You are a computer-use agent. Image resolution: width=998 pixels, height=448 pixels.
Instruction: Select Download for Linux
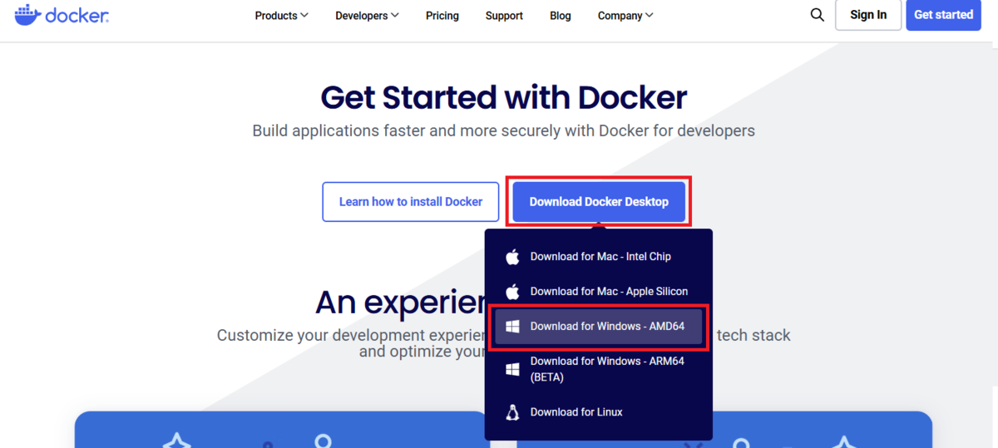tap(599, 412)
